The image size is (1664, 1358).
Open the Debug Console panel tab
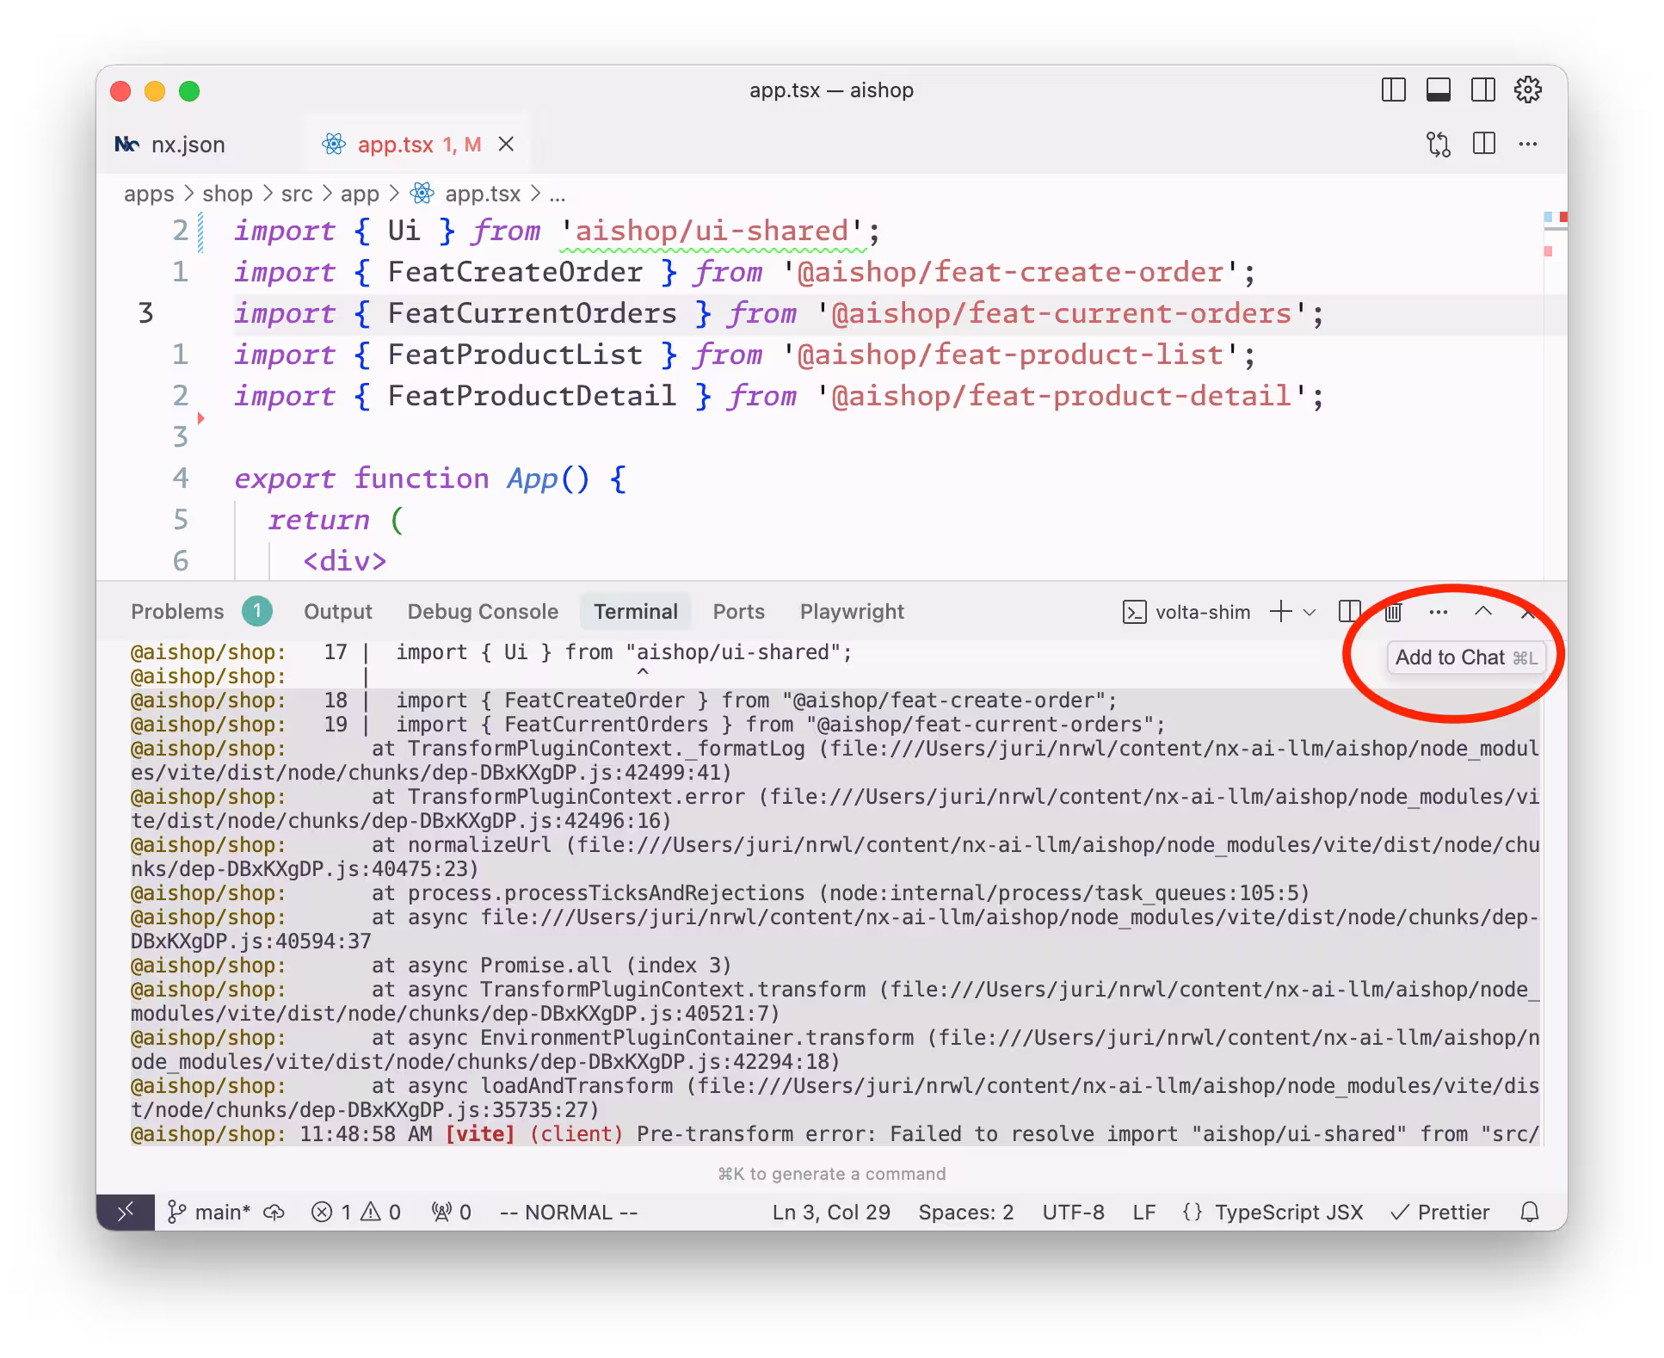tap(482, 612)
